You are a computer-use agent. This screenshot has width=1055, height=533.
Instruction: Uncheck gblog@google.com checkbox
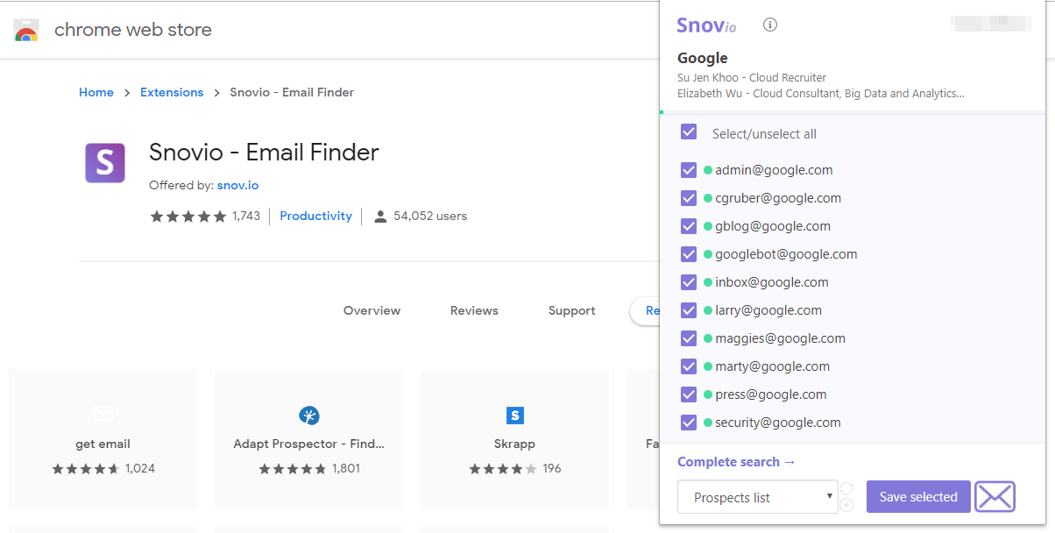coord(689,226)
